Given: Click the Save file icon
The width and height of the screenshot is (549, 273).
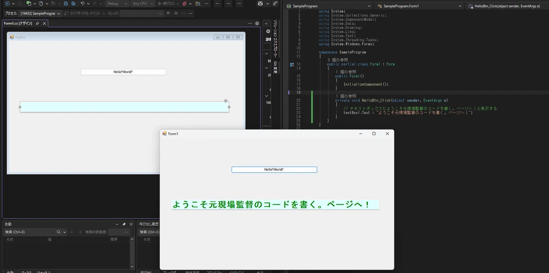Looking at the screenshot, I should tap(66, 3).
